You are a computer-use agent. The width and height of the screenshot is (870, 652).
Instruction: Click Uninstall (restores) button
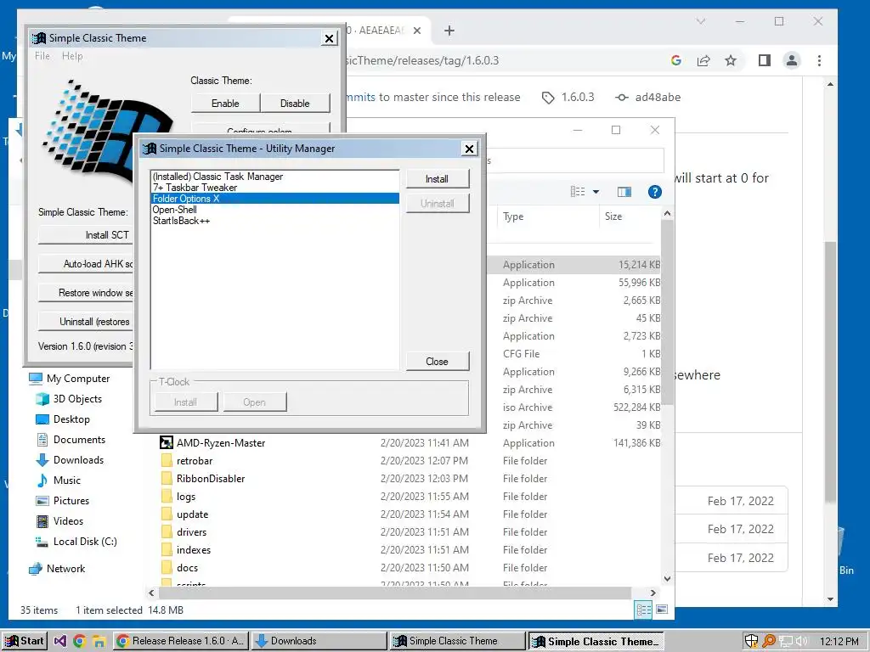click(x=87, y=322)
